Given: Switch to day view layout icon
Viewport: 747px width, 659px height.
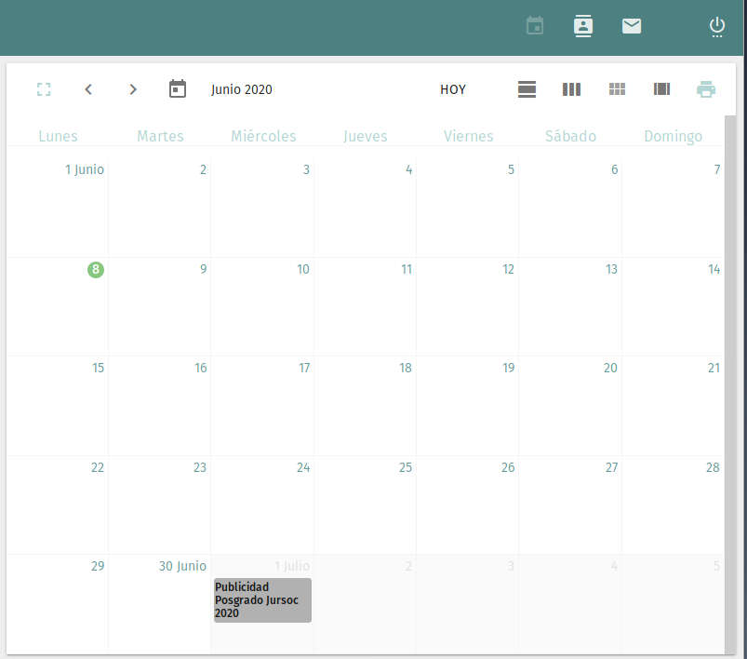Looking at the screenshot, I should pyautogui.click(x=527, y=89).
